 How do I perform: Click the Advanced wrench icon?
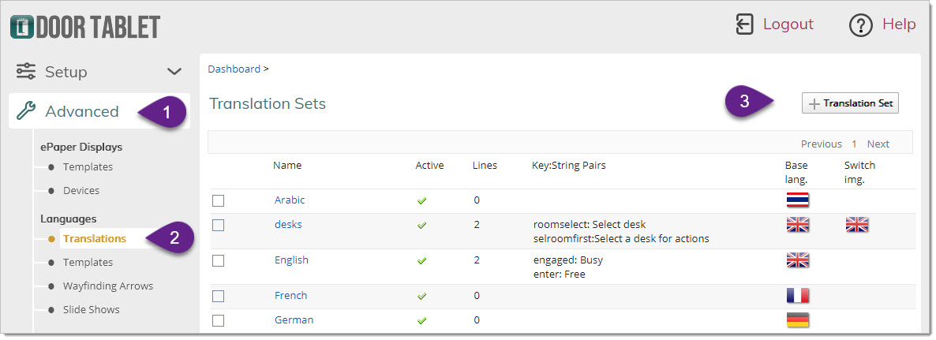(26, 111)
